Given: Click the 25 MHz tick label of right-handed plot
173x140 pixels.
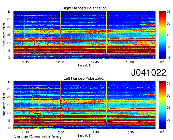Looking at the screenshot, I should [9, 35].
